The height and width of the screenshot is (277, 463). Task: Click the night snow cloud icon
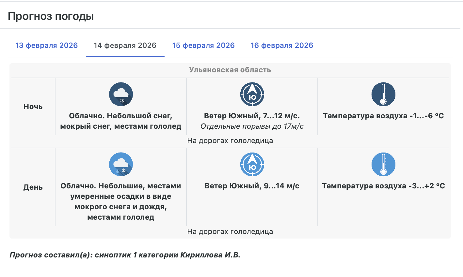(121, 94)
